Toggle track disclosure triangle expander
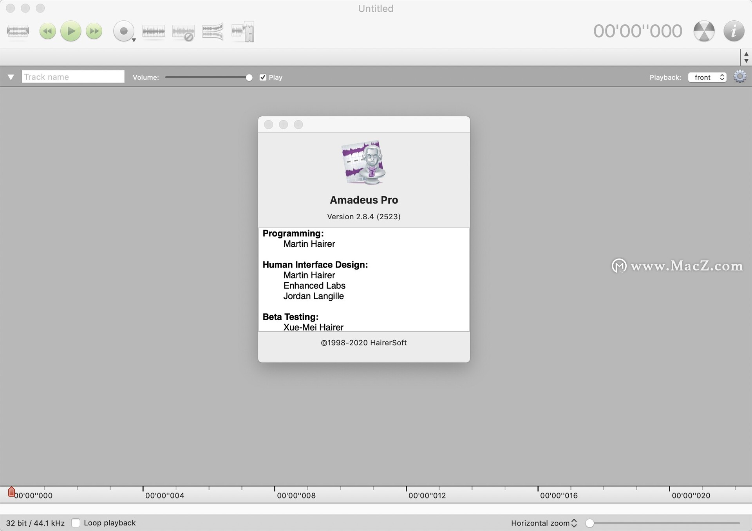Image resolution: width=752 pixels, height=531 pixels. 11,76
